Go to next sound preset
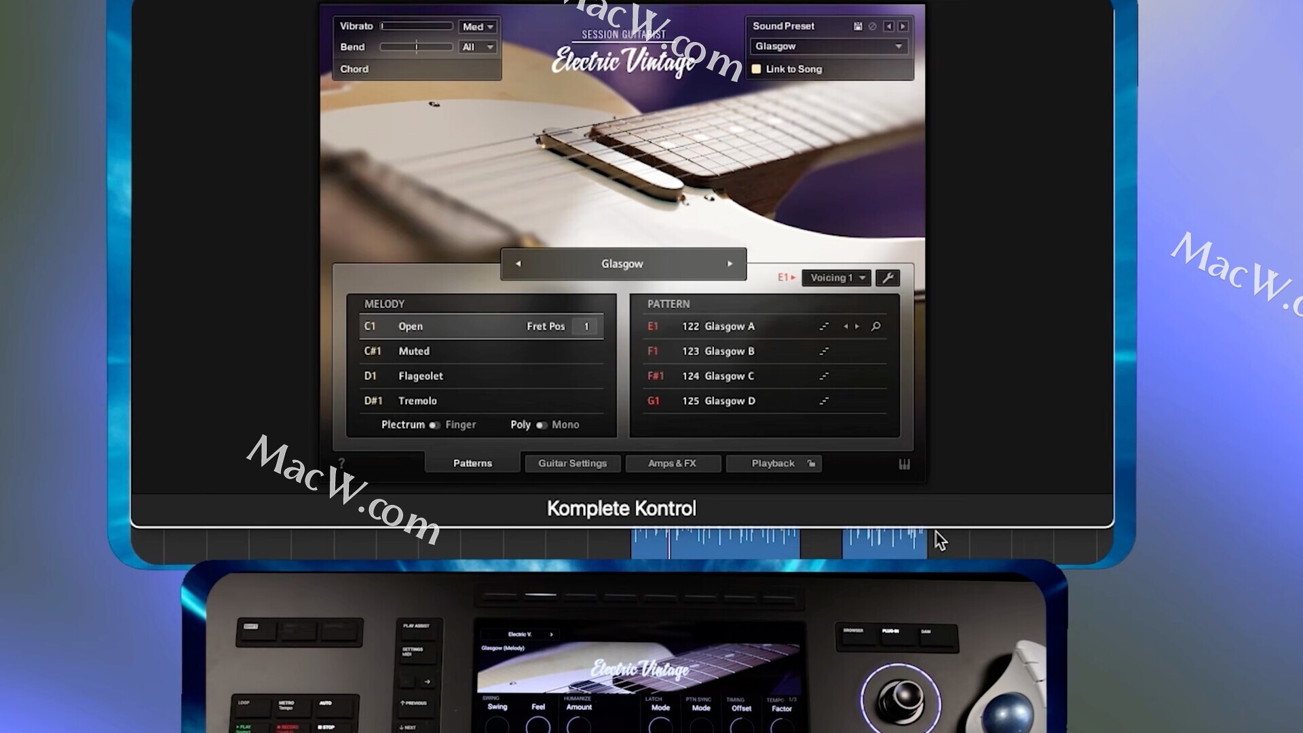1303x733 pixels. coord(903,26)
